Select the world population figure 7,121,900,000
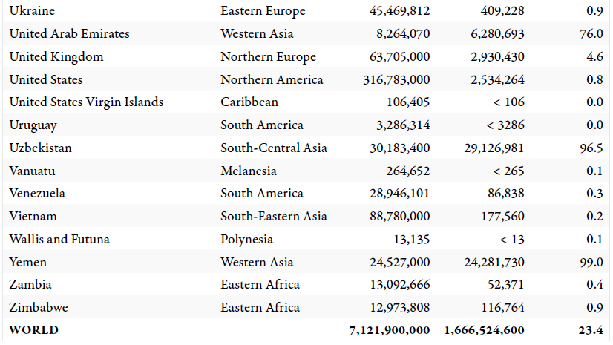 (x=390, y=331)
